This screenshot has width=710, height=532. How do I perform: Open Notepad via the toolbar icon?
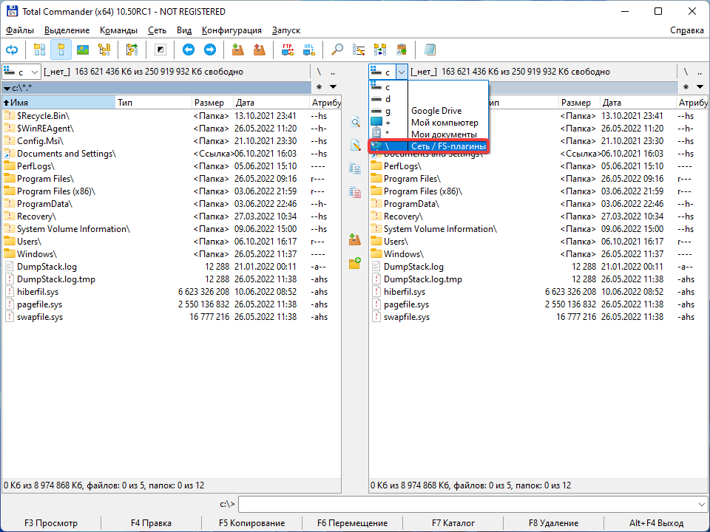coord(430,50)
